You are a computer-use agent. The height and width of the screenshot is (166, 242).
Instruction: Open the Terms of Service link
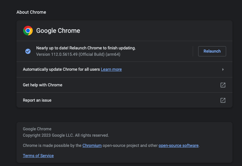point(38,155)
